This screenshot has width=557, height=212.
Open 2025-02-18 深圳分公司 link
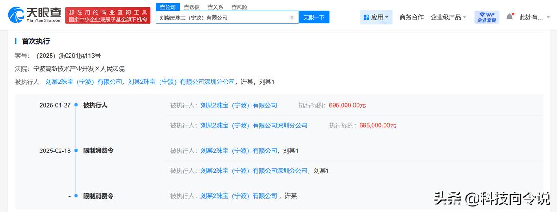254,171
